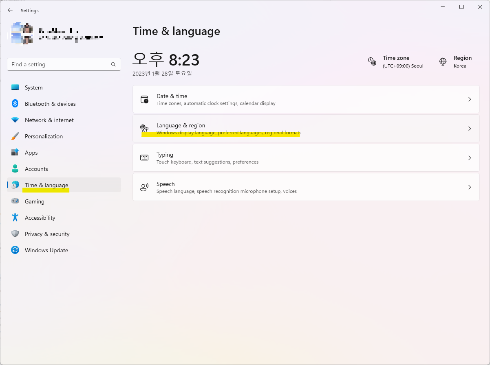The height and width of the screenshot is (365, 490).
Task: Click the Time & language clock-globe icon
Action: coord(15,185)
